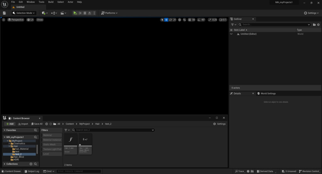Toggle visibility eye column in Outliner

pyautogui.click(x=231, y=30)
